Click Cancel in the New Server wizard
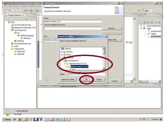 [x=114, y=81]
